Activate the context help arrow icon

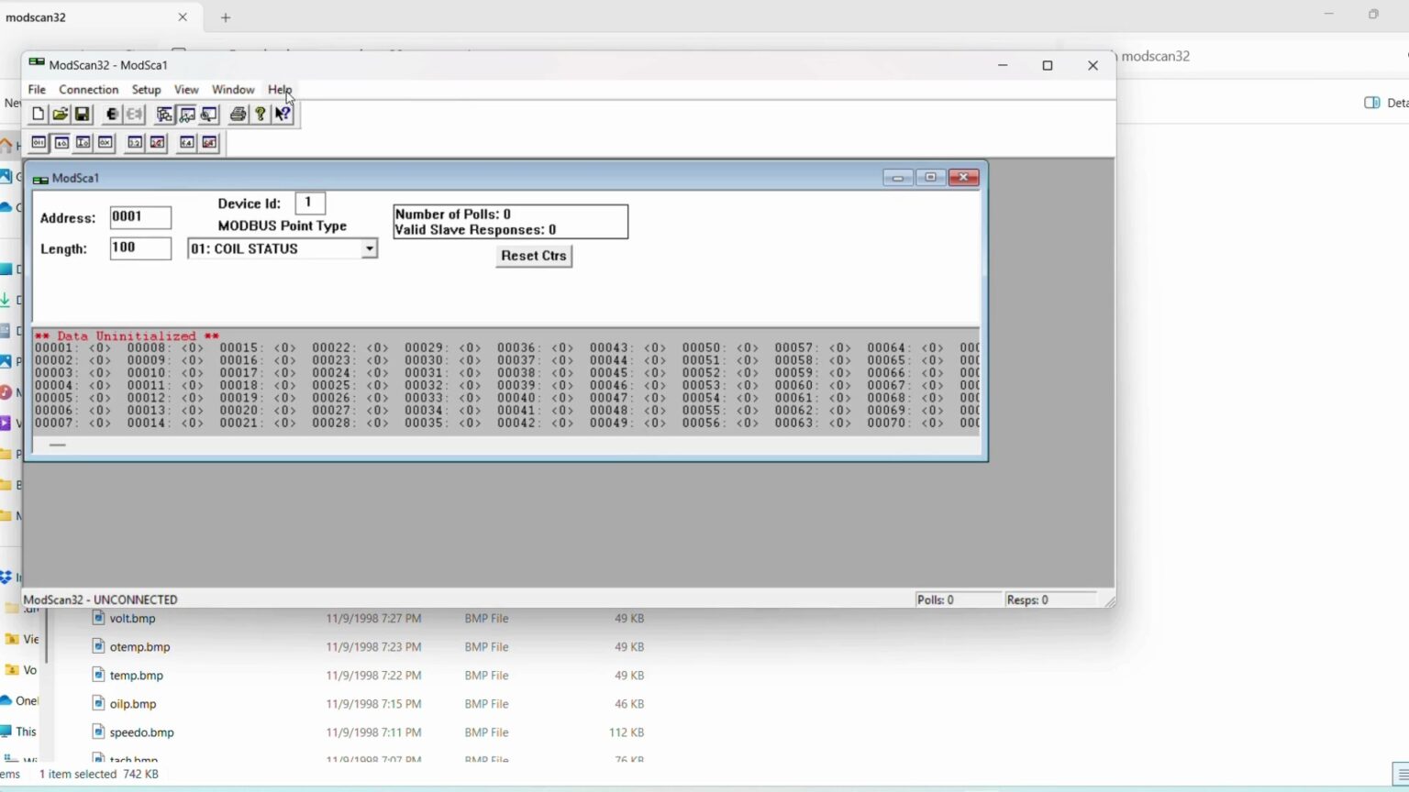tap(283, 115)
